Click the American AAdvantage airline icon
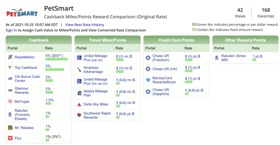Viewport: 280px width, 145px height. coord(79,70)
